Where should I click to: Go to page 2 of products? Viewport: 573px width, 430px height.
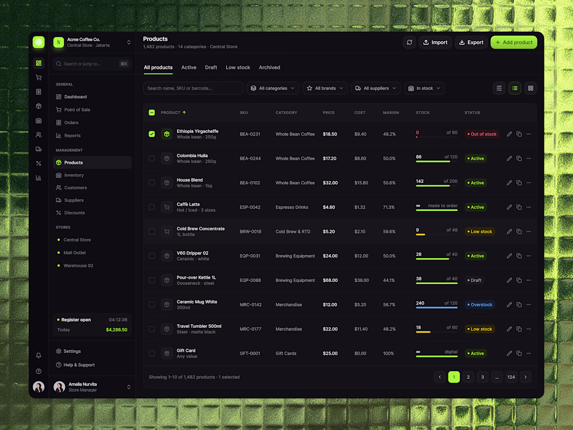pos(468,377)
